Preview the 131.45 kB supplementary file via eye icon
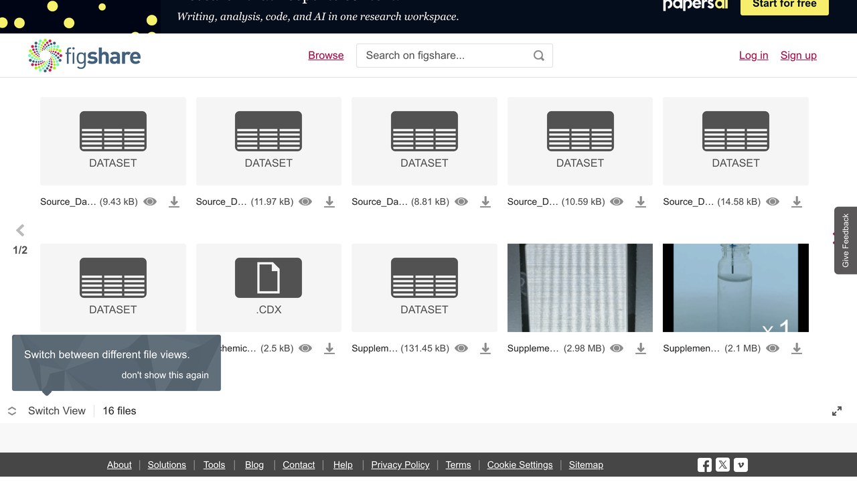This screenshot has height=482, width=857. [461, 348]
